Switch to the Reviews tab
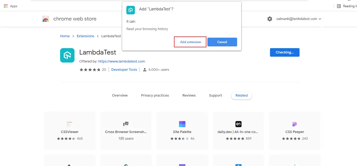This screenshot has height=166, width=357. pyautogui.click(x=189, y=95)
